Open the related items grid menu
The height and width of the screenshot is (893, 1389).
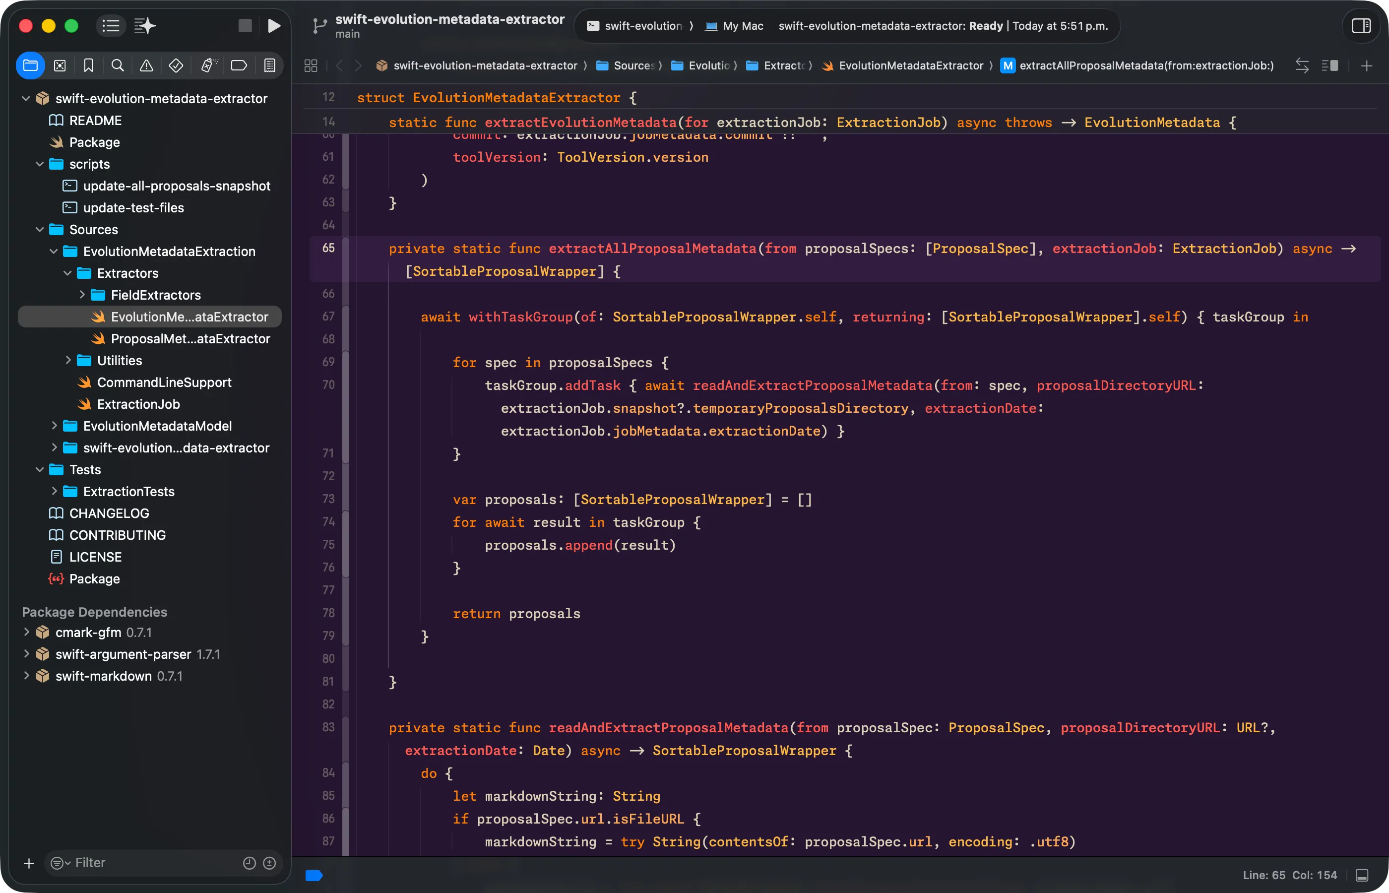click(311, 65)
